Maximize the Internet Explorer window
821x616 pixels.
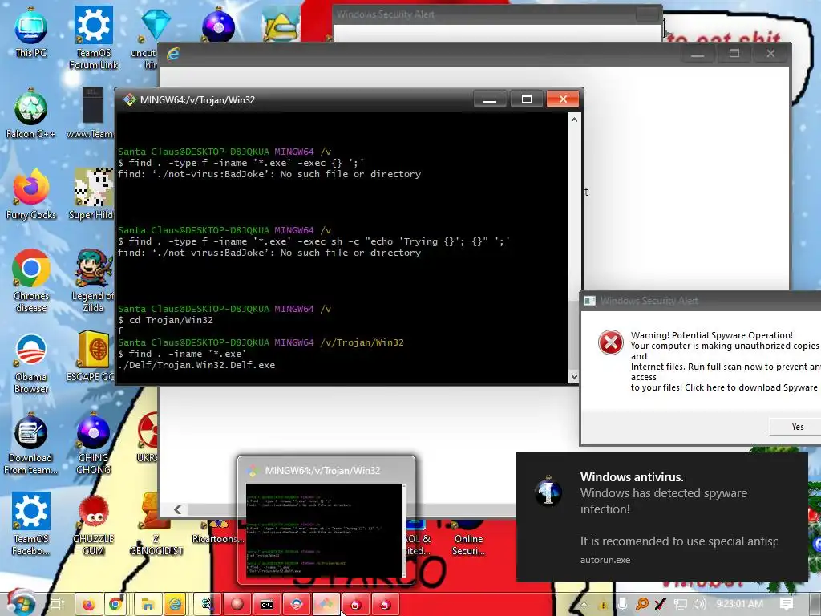[x=734, y=54]
